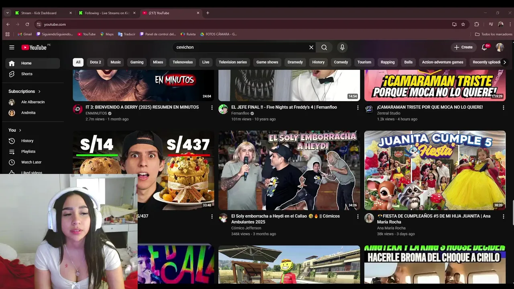The image size is (514, 289).
Task: Open the CAMARAMAN TRISTE video title
Action: point(430,107)
